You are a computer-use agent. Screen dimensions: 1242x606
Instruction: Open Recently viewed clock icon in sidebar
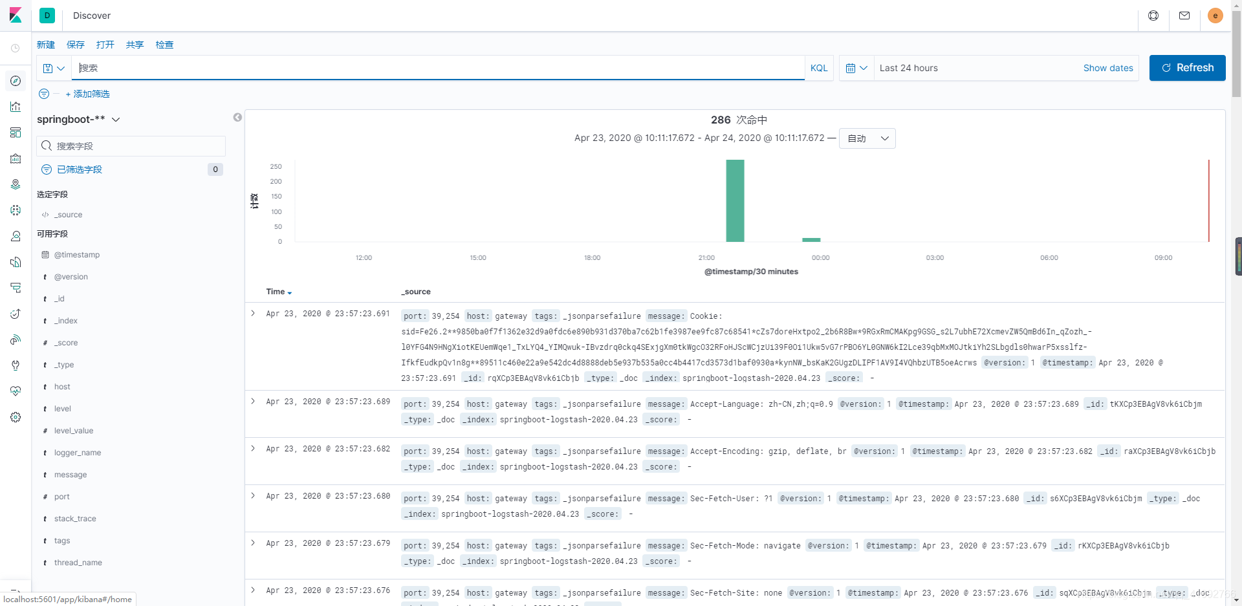(x=16, y=49)
